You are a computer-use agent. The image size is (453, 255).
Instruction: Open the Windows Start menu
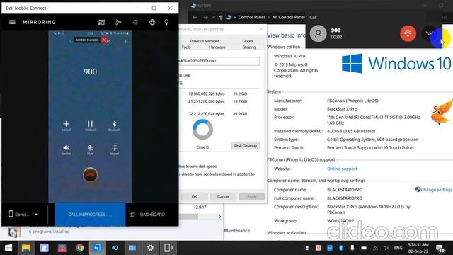tap(8, 248)
